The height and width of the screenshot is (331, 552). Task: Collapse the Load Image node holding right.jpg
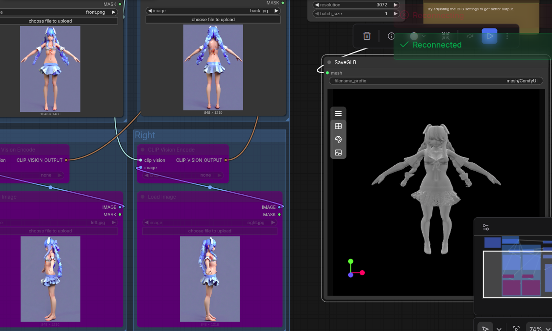[143, 197]
